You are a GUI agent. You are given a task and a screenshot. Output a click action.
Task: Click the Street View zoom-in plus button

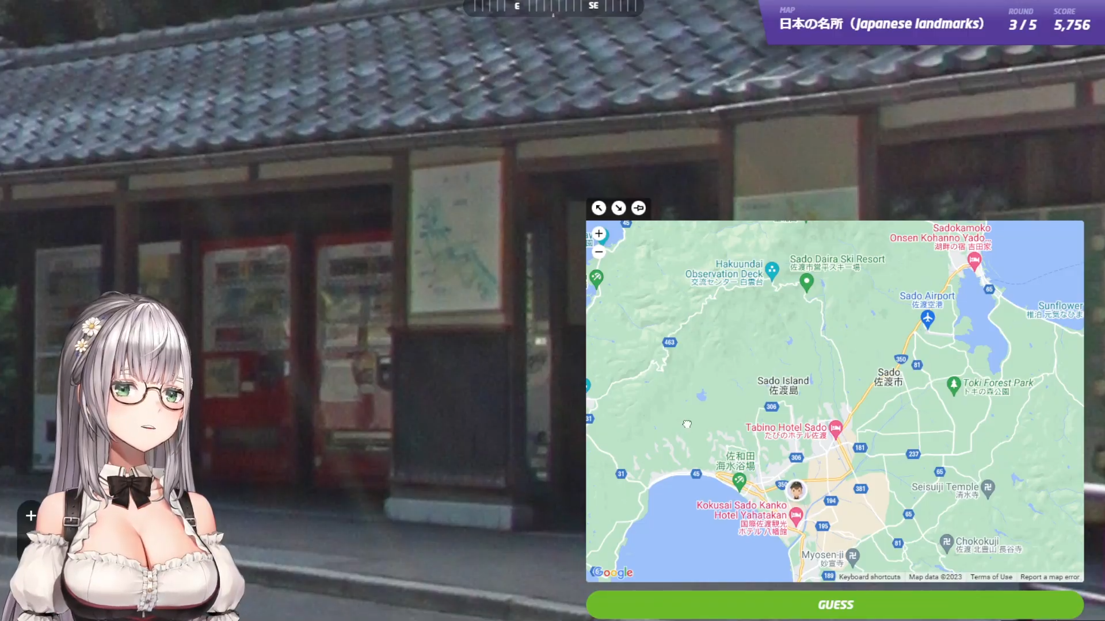(x=31, y=516)
